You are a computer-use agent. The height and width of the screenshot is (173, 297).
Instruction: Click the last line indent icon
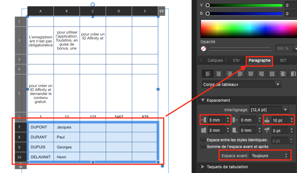[x=235, y=130]
